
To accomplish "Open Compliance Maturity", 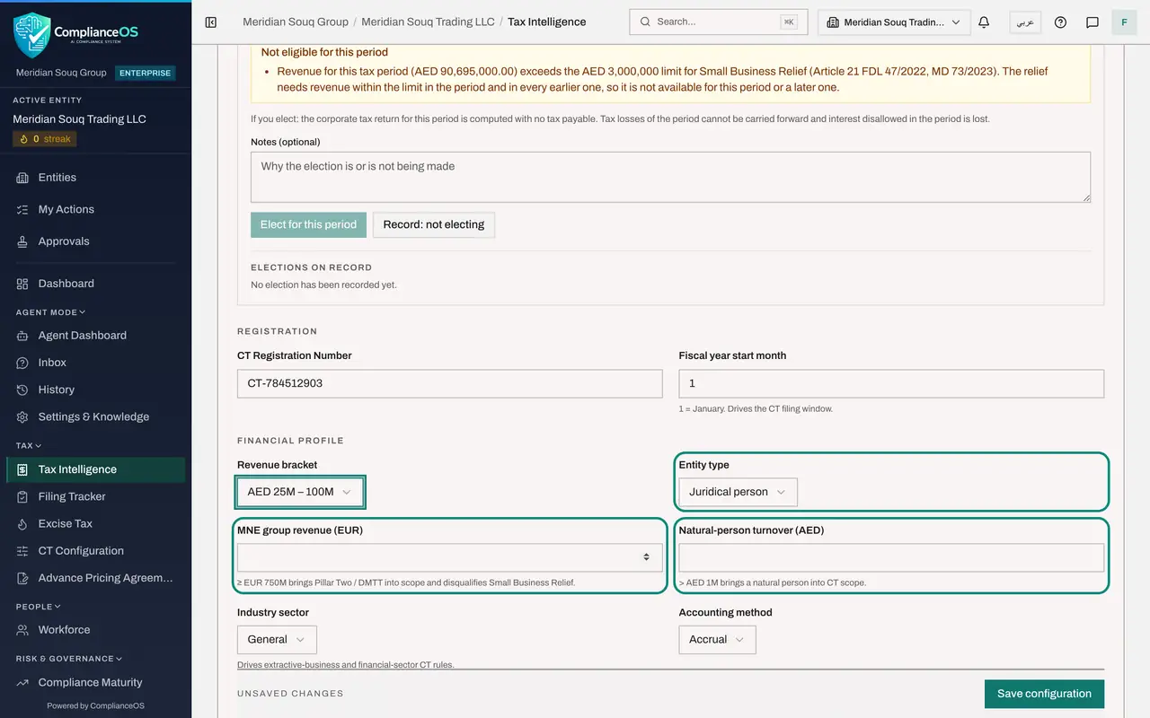I will pyautogui.click(x=95, y=682).
